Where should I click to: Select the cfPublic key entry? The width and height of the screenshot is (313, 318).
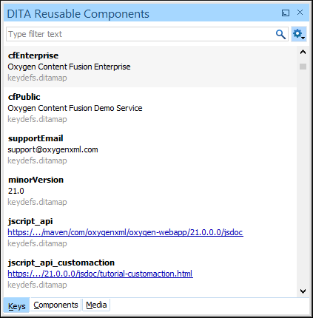coord(150,108)
